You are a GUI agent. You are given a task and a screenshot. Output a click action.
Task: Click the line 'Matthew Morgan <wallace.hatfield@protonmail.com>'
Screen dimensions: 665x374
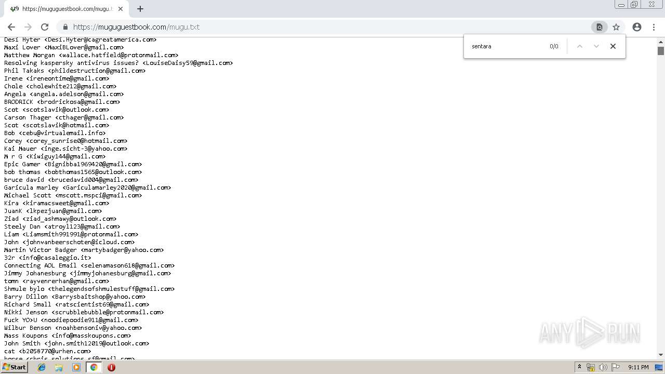click(91, 55)
